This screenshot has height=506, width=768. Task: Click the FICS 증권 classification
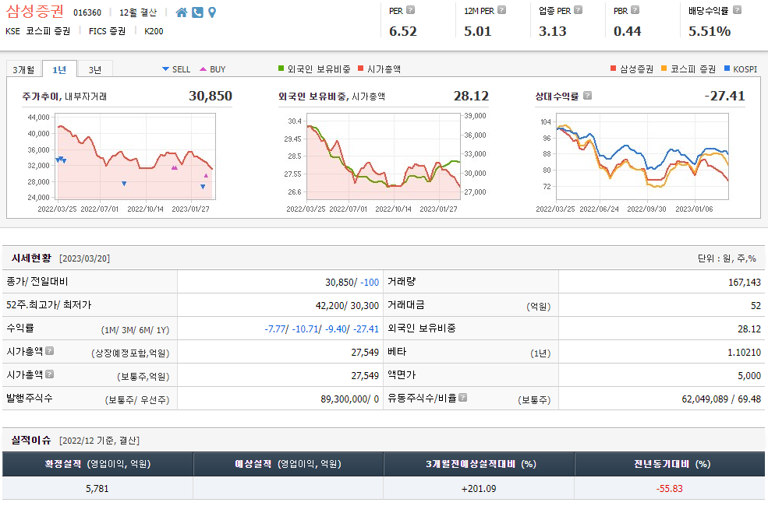pos(107,31)
